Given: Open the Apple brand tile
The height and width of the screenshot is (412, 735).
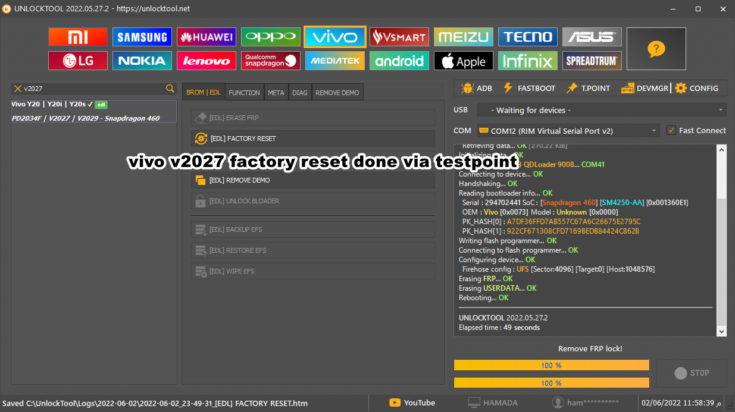Looking at the screenshot, I should [x=464, y=61].
